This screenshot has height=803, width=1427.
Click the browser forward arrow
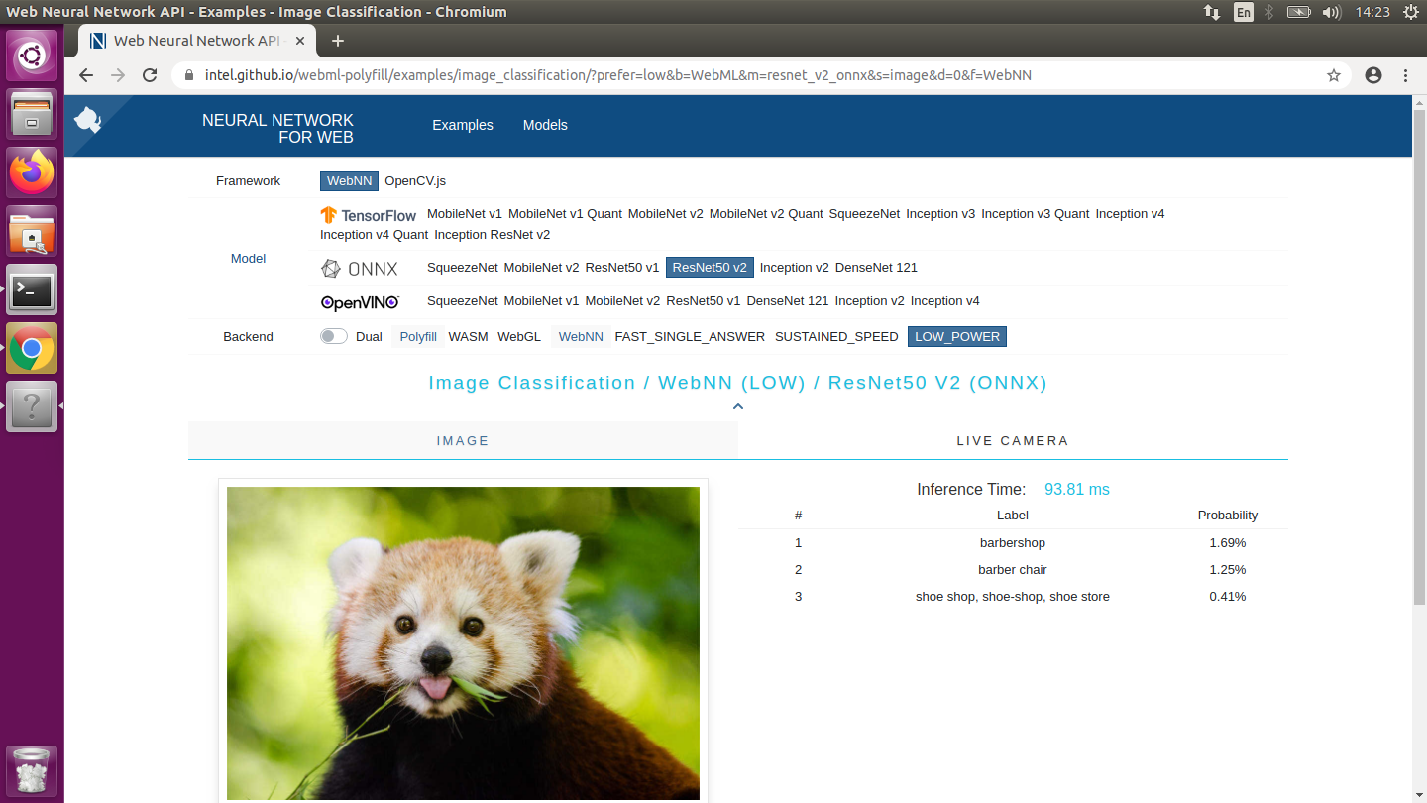(118, 75)
